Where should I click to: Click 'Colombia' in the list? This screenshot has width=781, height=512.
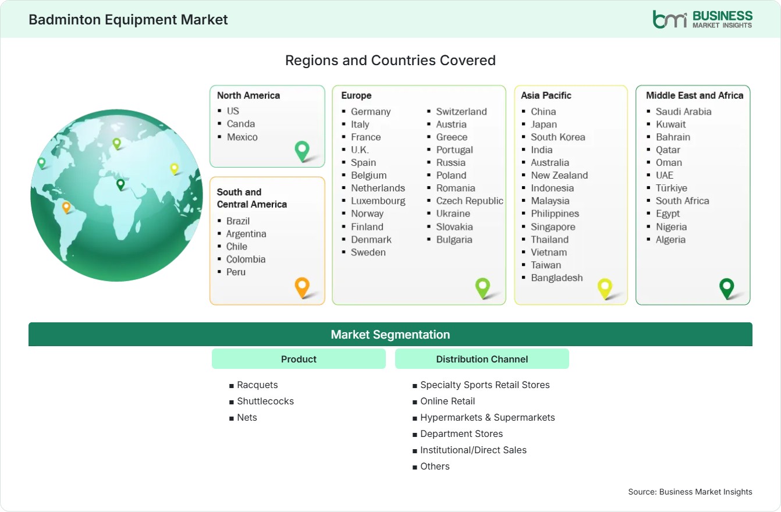(246, 259)
